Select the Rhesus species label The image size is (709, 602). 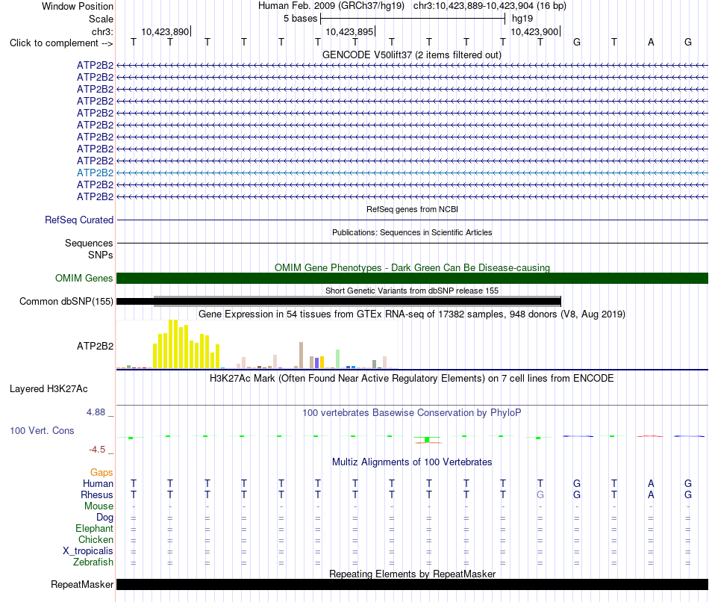pos(97,494)
